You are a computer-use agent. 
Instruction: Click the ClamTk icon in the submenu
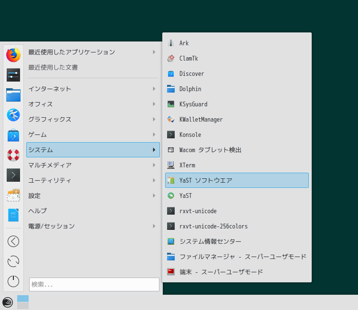click(171, 58)
